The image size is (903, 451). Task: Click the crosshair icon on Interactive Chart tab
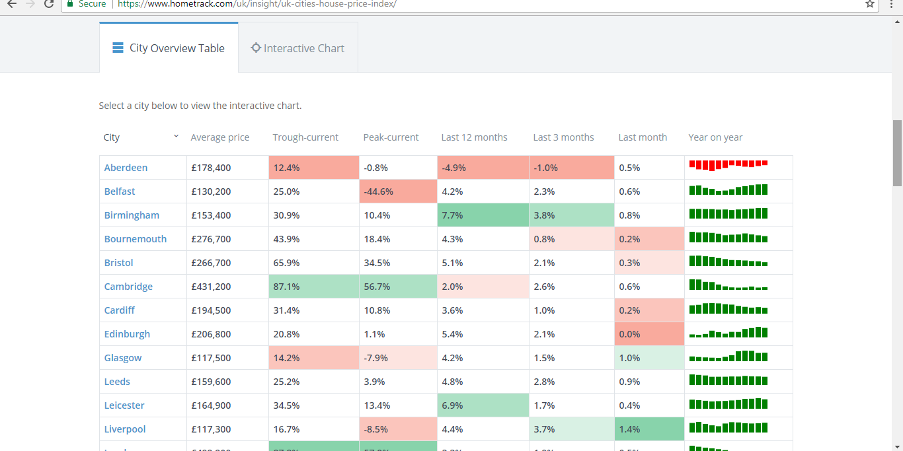pyautogui.click(x=256, y=48)
